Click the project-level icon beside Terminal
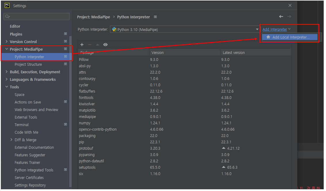326x191 pixels. 66,124
